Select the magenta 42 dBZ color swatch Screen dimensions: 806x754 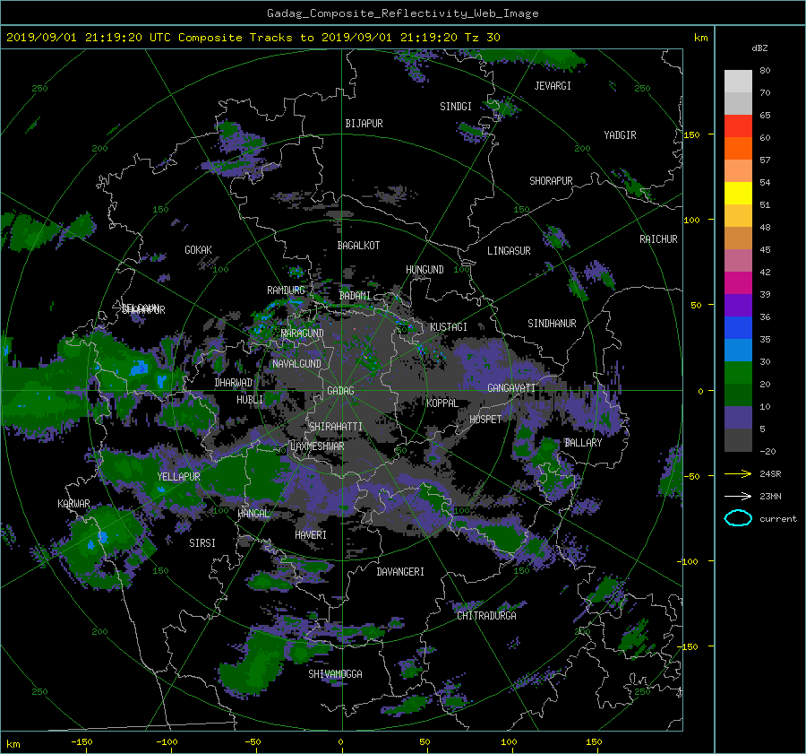point(738,283)
